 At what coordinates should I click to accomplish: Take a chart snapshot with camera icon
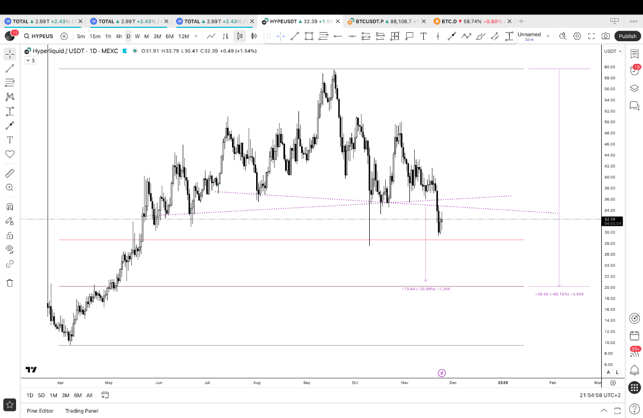pyautogui.click(x=605, y=36)
